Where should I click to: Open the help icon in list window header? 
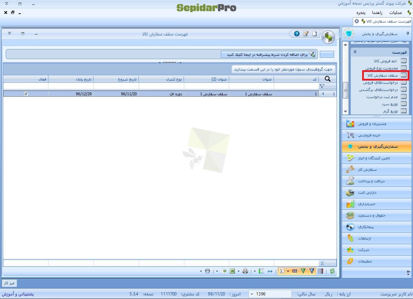296,34
